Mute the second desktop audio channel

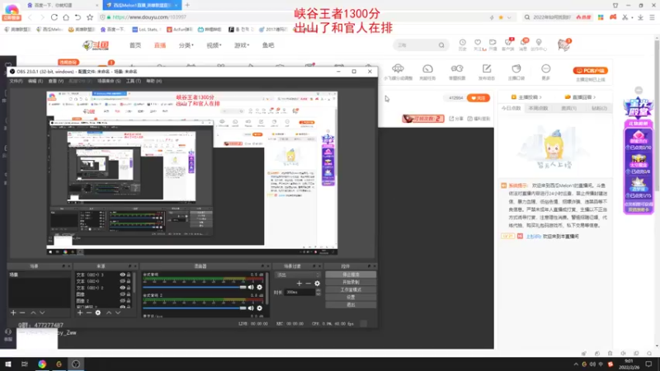251,308
